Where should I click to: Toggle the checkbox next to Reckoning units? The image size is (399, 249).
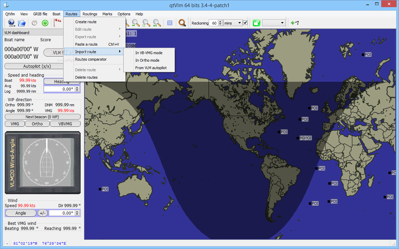tap(245, 23)
